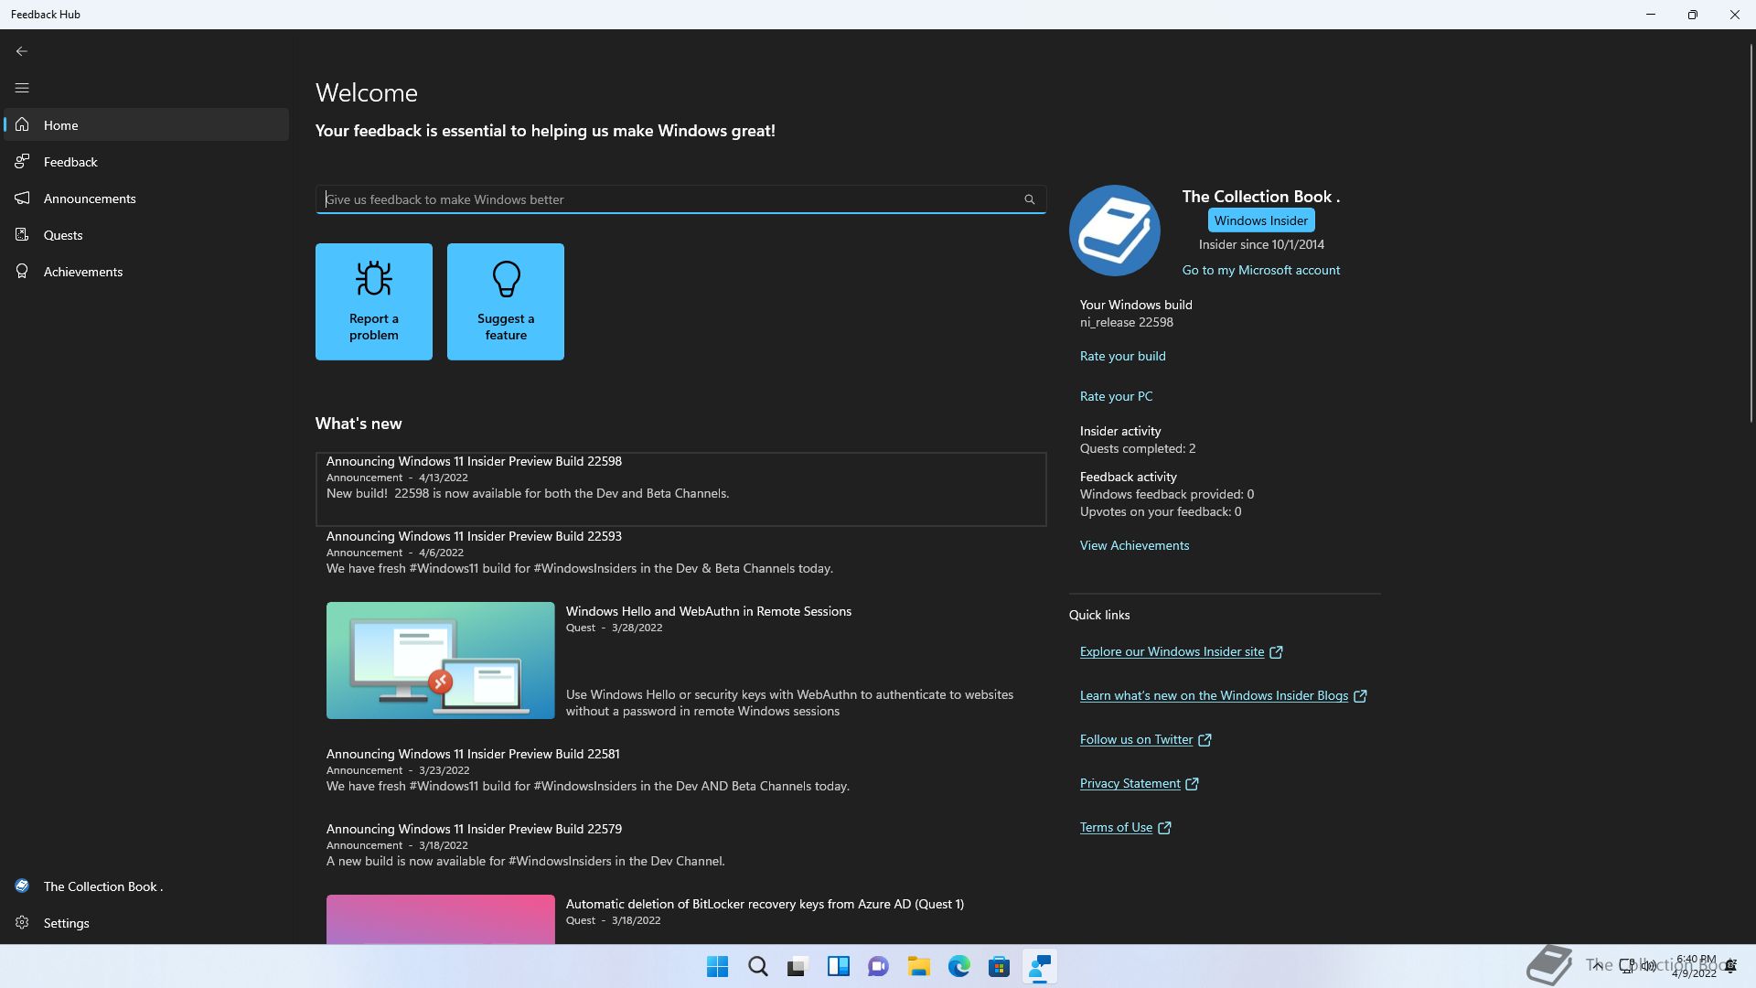Go to Announcements in the sidebar
Image resolution: width=1756 pixels, height=988 pixels.
click(146, 199)
